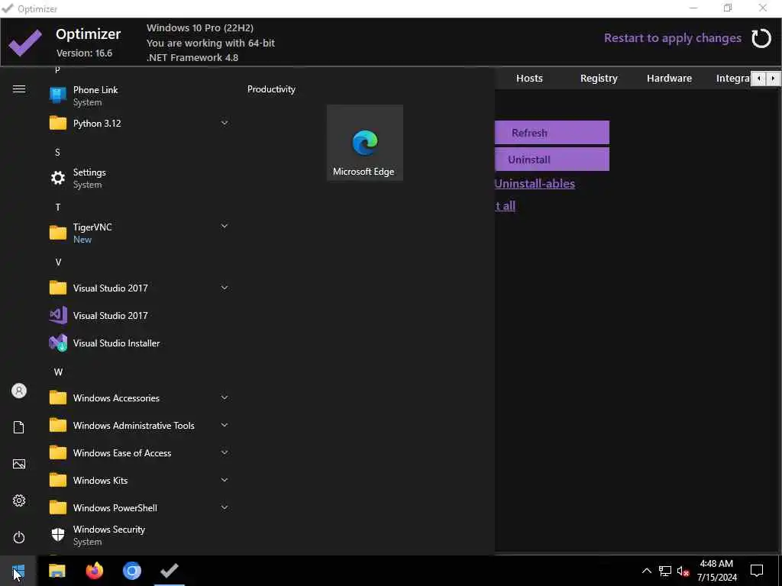The height and width of the screenshot is (586, 782).
Task: Click the 'W' letter group header
Action: tap(58, 372)
